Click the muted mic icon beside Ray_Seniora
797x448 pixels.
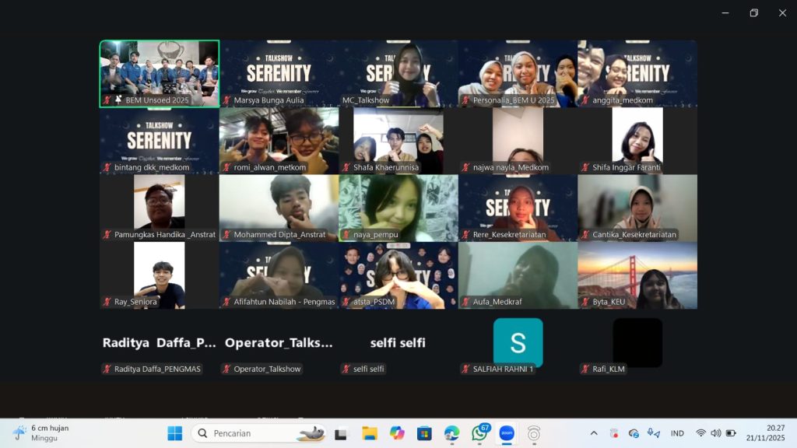click(107, 302)
